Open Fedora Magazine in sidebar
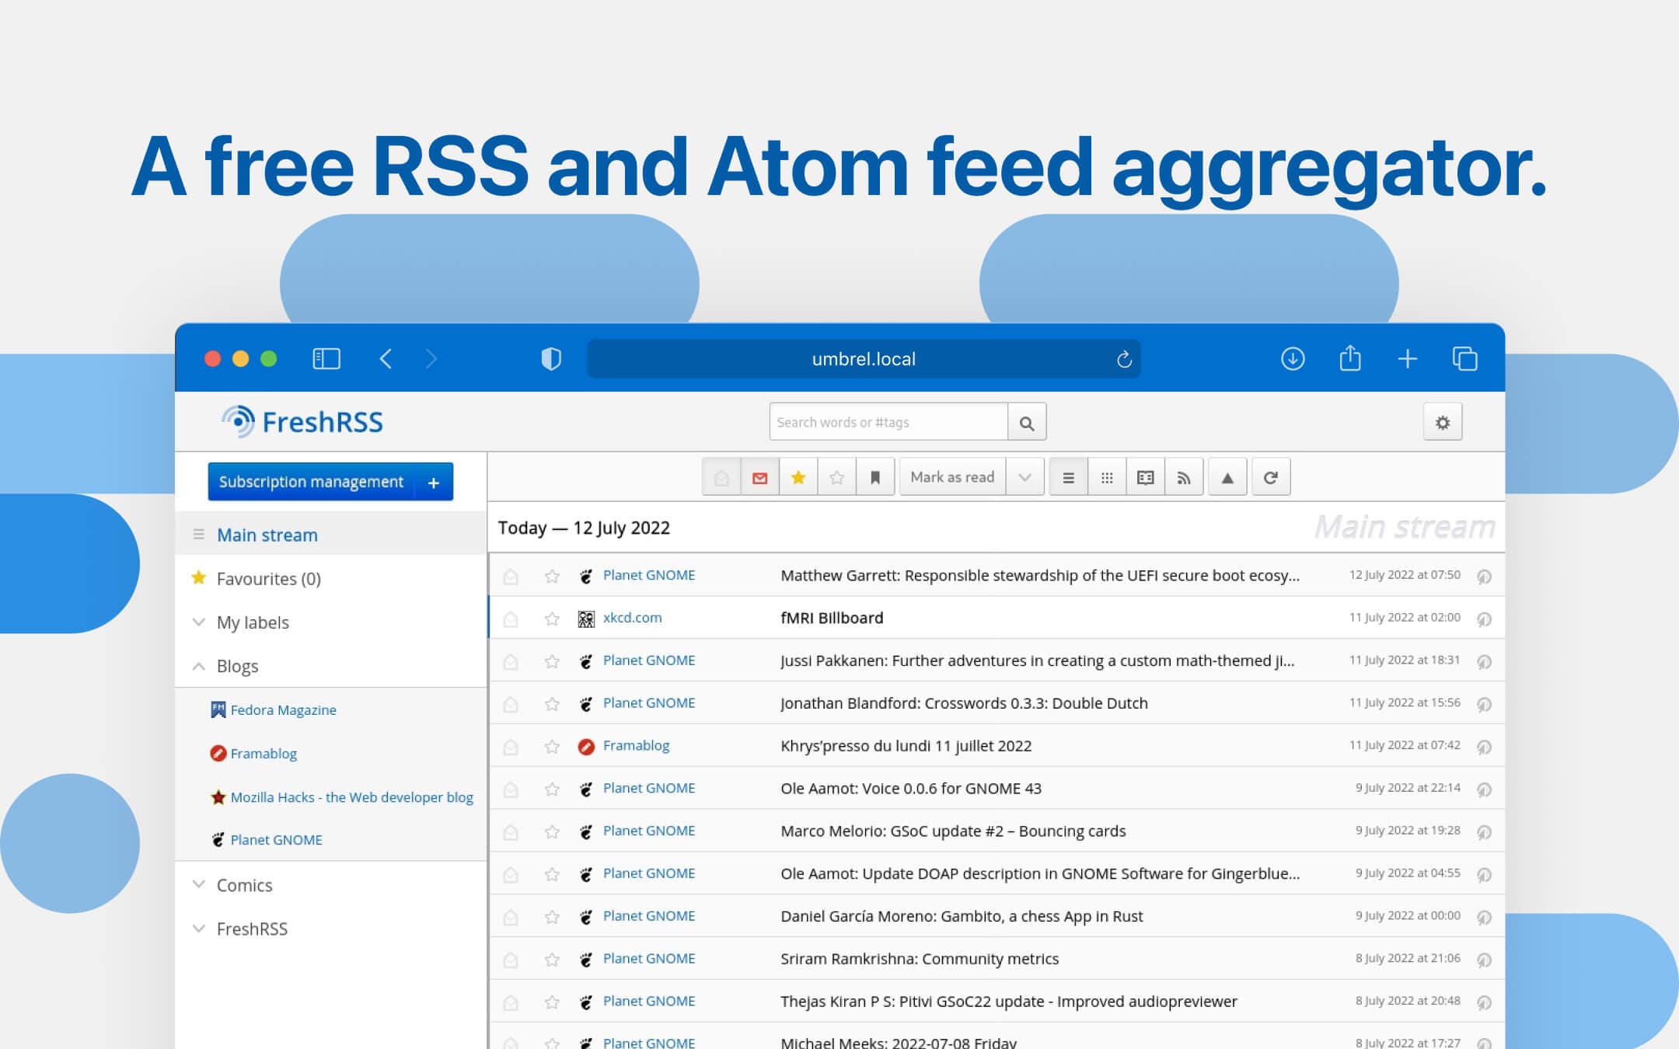Image resolution: width=1679 pixels, height=1049 pixels. point(284,709)
